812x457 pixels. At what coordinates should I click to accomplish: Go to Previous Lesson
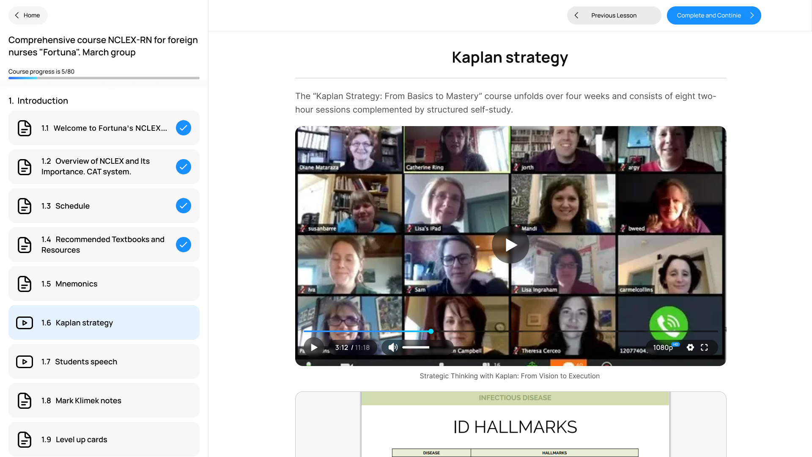pos(614,15)
